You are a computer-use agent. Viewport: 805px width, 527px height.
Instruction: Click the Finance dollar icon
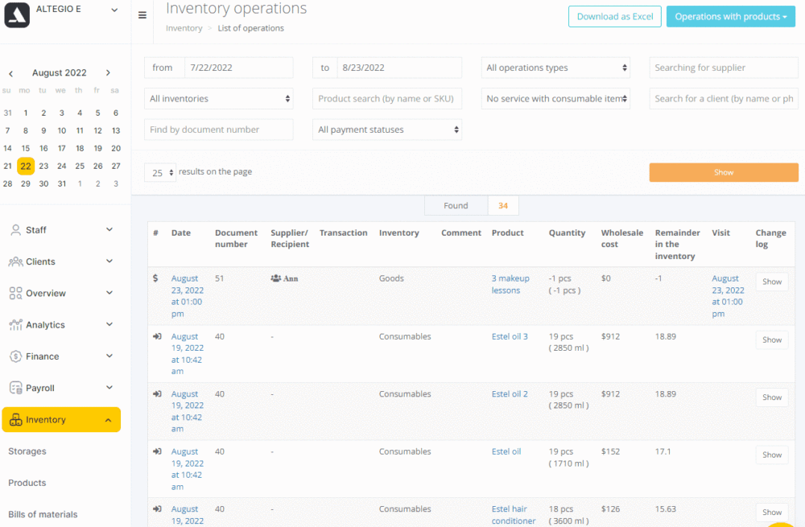(15, 356)
